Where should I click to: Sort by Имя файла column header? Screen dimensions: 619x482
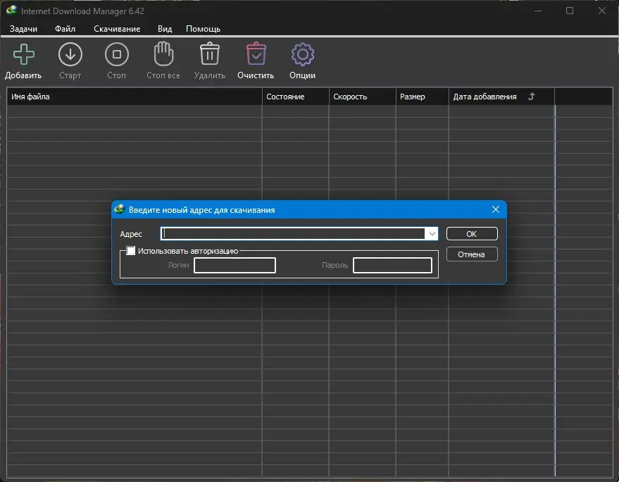(135, 97)
